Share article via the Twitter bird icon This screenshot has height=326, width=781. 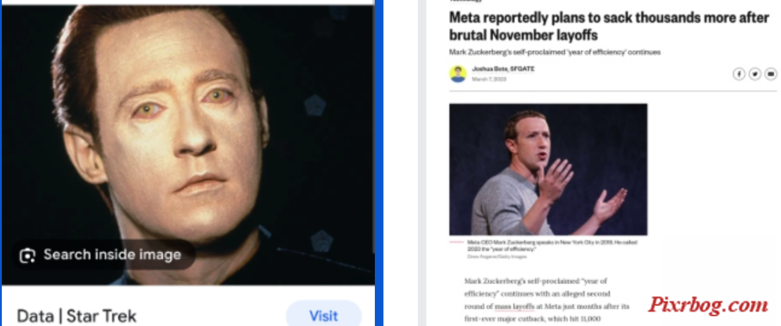(755, 74)
